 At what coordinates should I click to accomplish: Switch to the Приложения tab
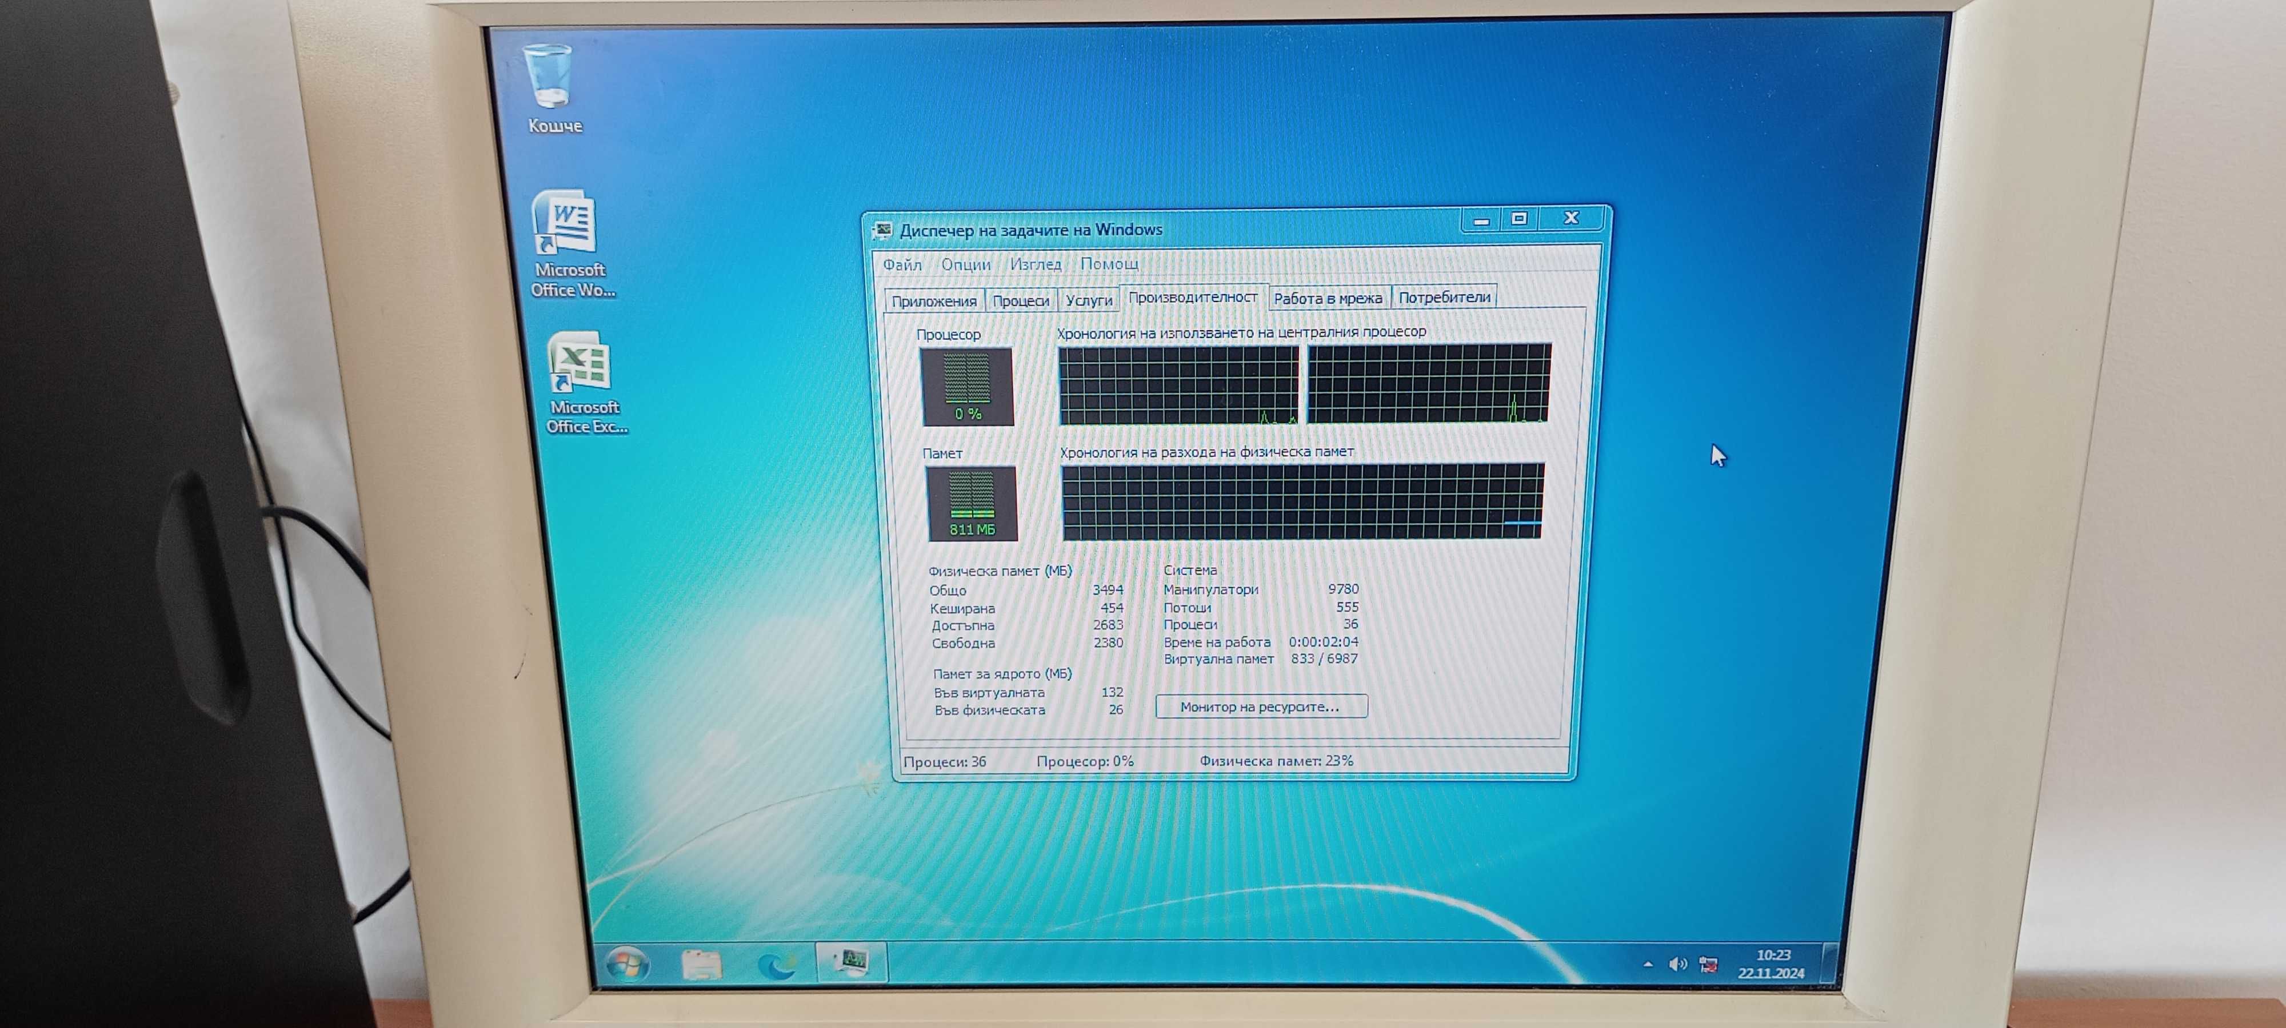point(934,300)
